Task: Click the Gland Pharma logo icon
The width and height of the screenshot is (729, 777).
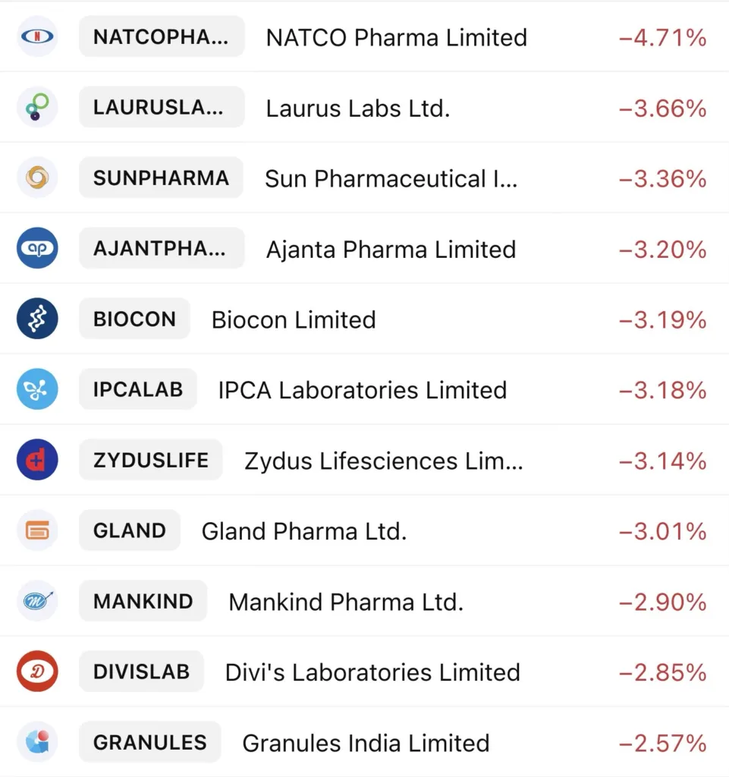Action: click(37, 530)
